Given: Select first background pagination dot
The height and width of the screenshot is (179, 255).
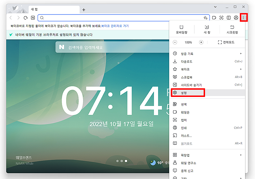Looking at the screenshot, I should tap(118, 161).
